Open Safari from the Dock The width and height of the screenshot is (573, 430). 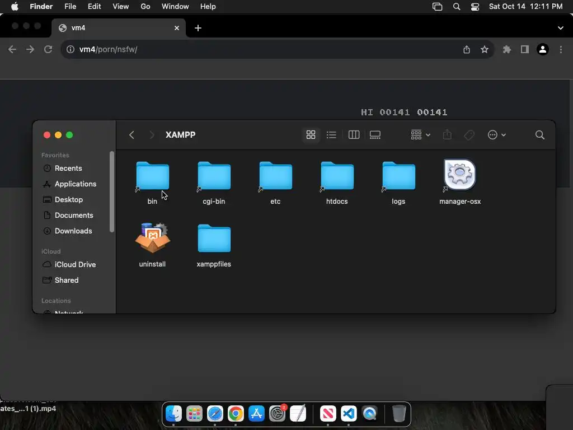215,414
